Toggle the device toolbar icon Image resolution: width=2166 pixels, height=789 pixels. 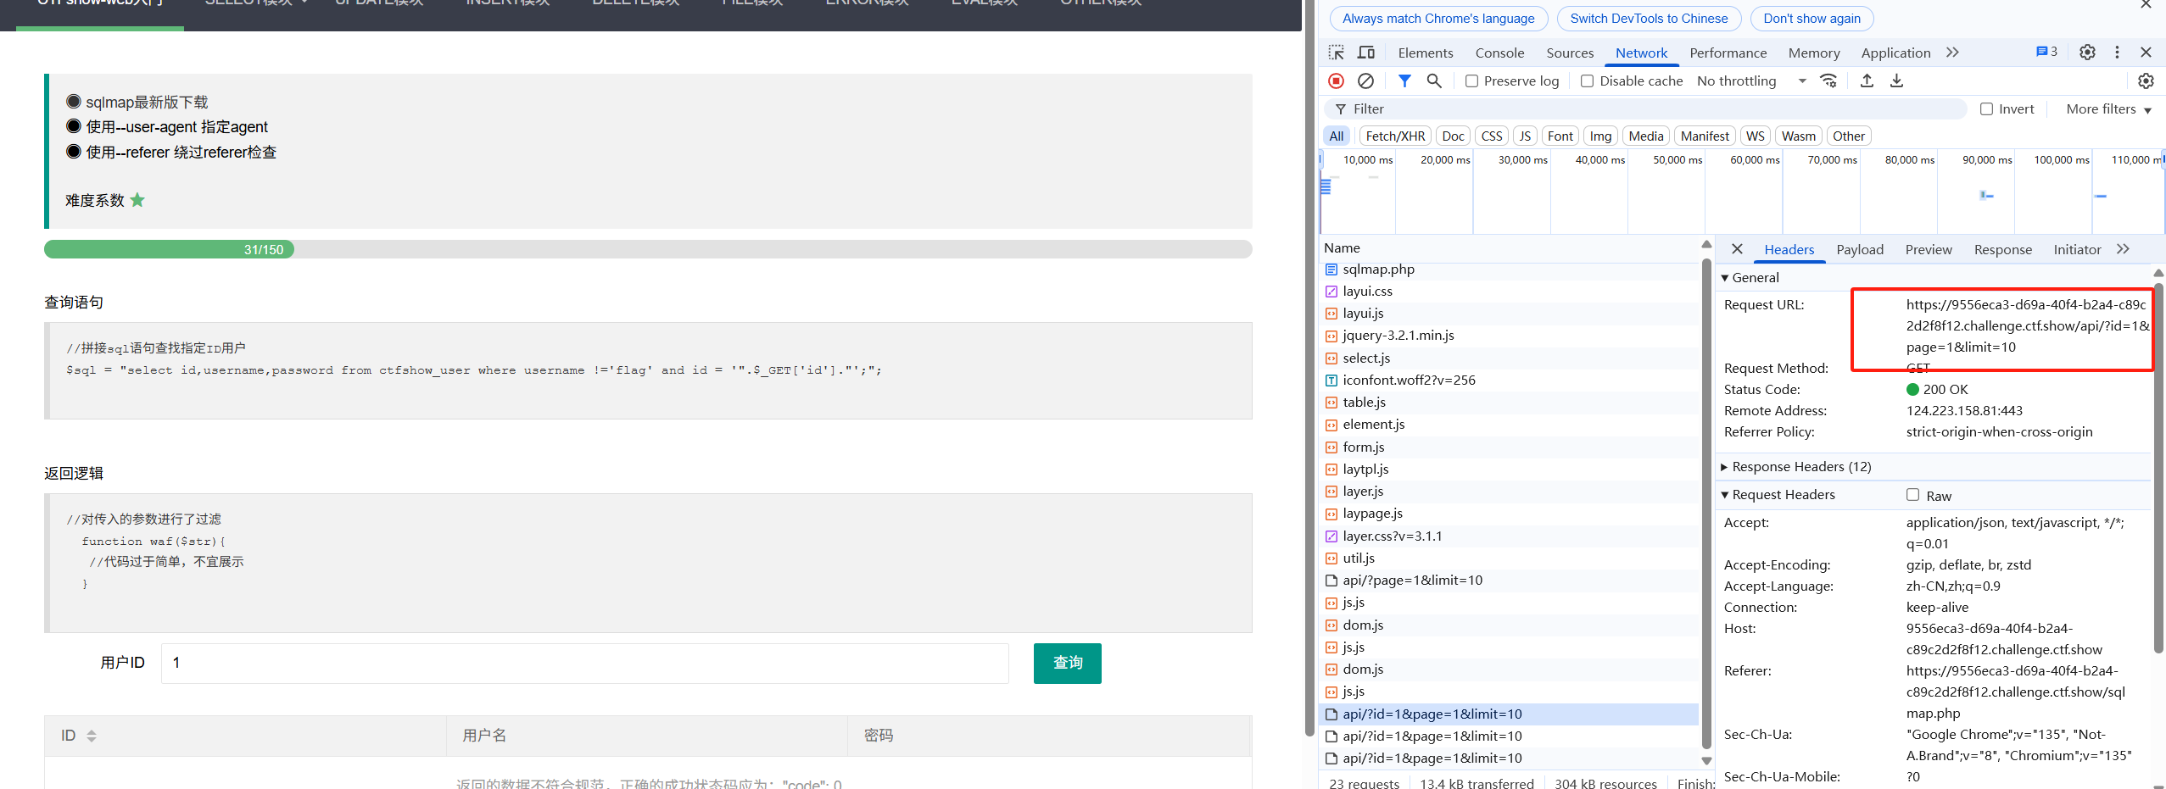(1366, 53)
